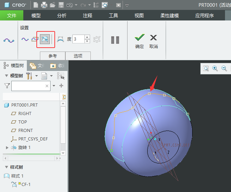The height and width of the screenshot is (192, 231).
Task: Open the quick access toolbar customize arrow
Action: pos(127,5)
